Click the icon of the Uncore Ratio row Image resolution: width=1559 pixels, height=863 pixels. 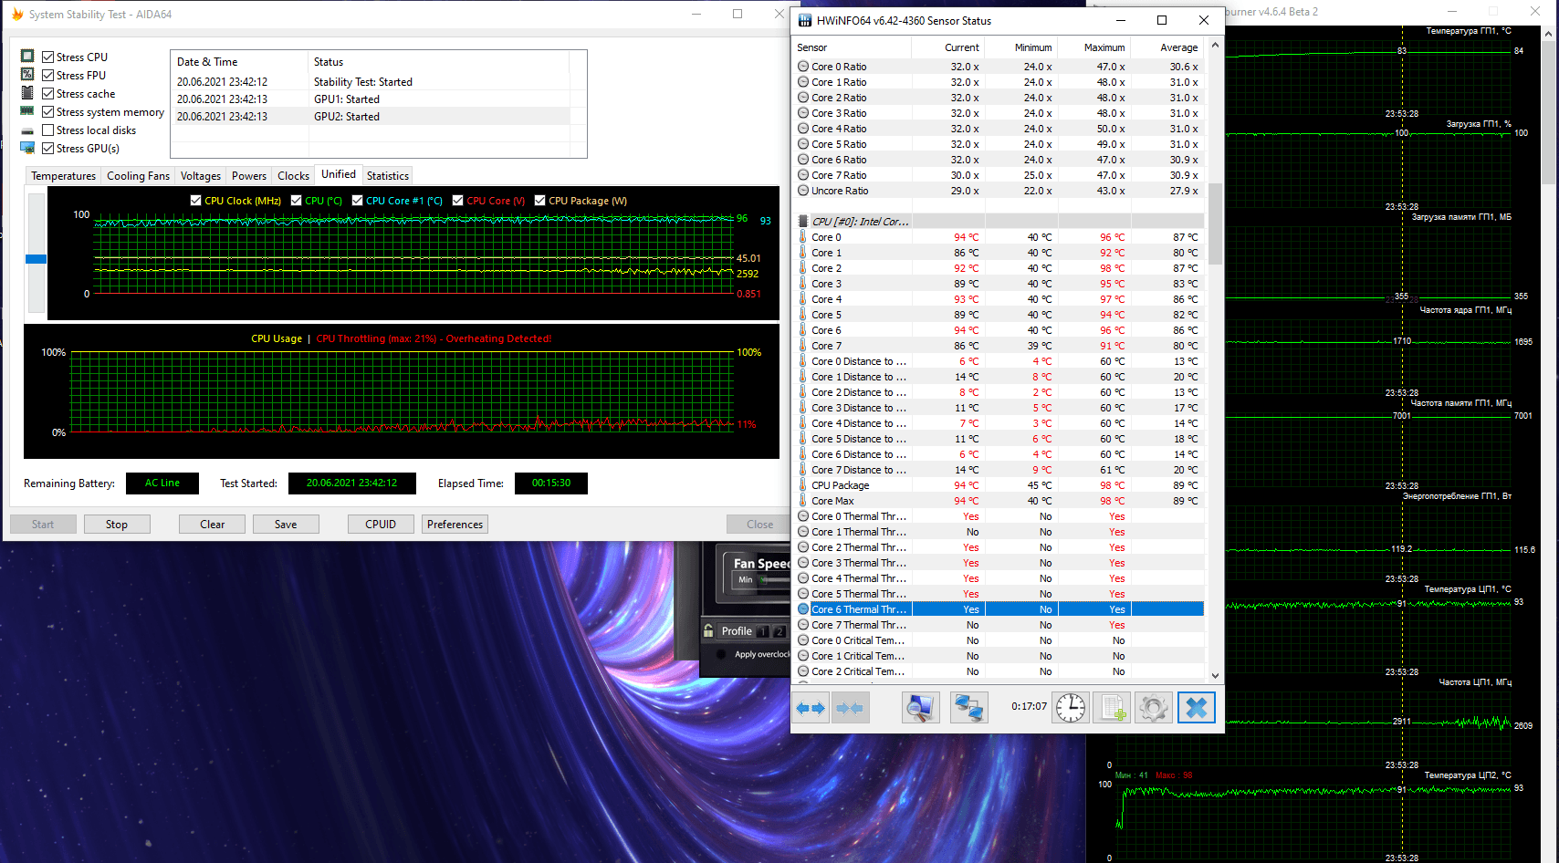803,191
